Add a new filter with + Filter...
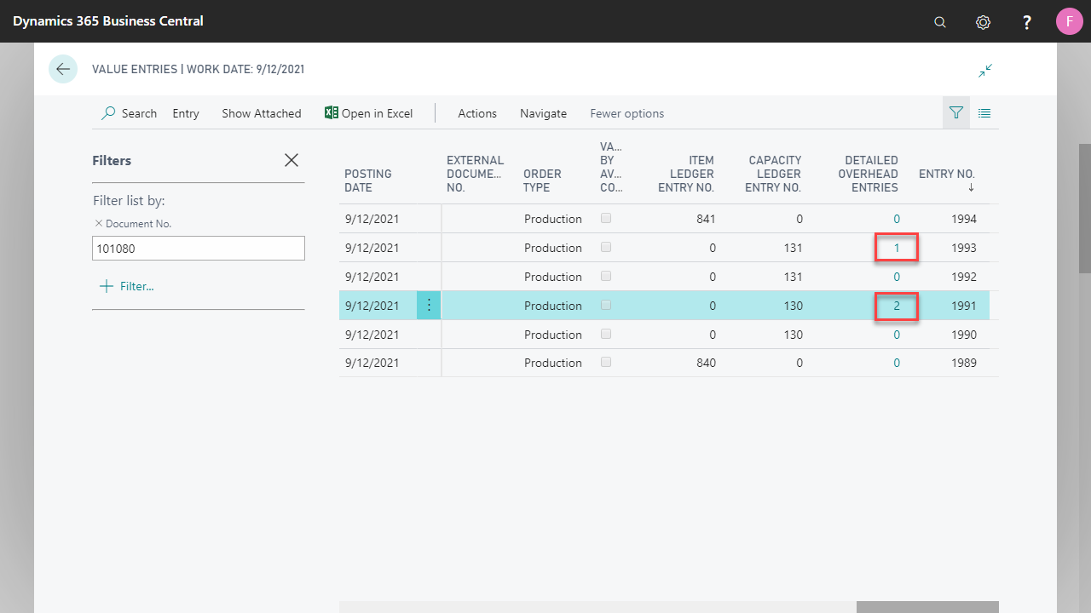The width and height of the screenshot is (1091, 613). 127,286
